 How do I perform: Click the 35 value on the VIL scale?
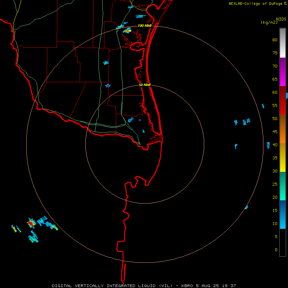275,158
